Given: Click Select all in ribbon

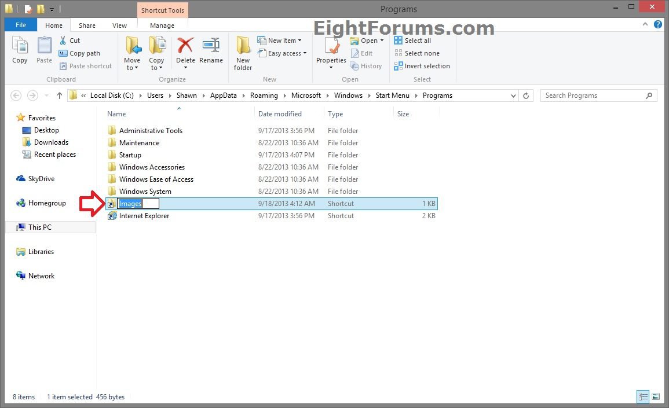Looking at the screenshot, I should click(412, 41).
